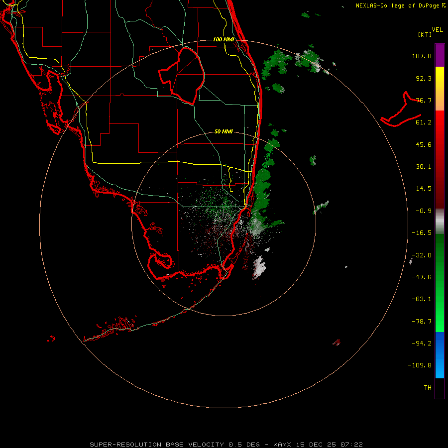448x448 pixels.
Task: Select the 45.6 legend value
Action: coord(424,144)
